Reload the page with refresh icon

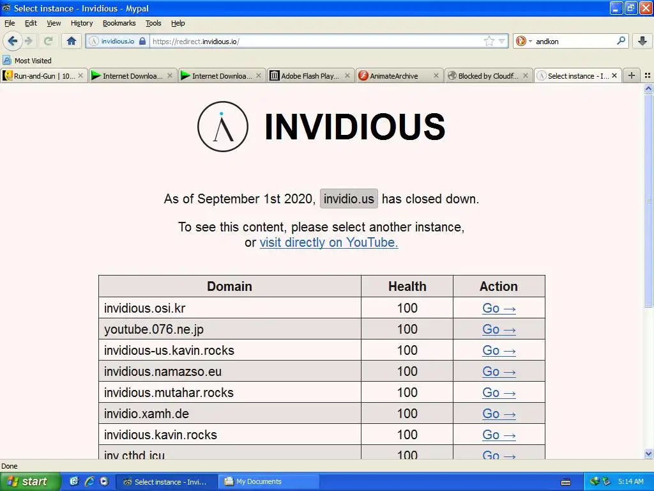pyautogui.click(x=49, y=41)
